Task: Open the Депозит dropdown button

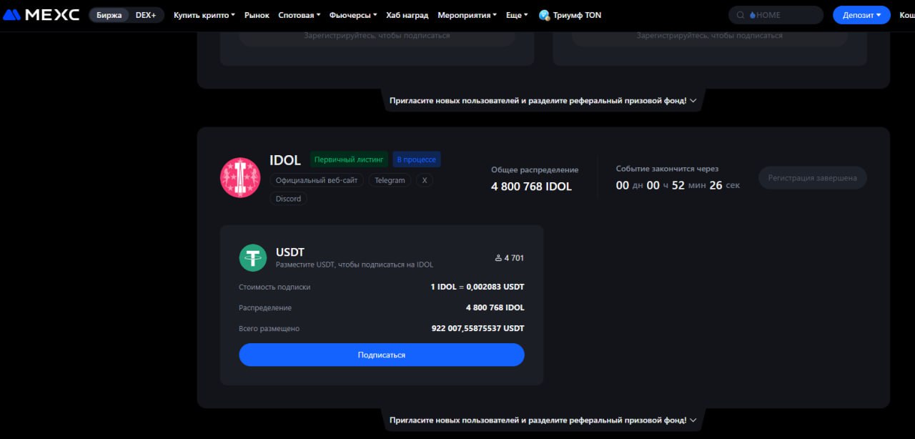Action: click(x=861, y=15)
